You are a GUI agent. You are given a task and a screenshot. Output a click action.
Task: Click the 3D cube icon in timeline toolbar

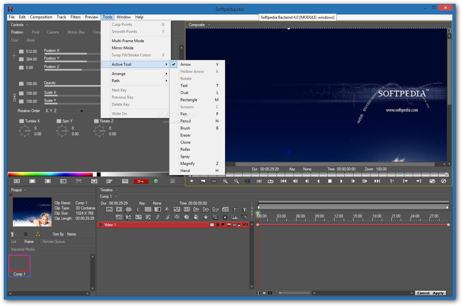177,217
